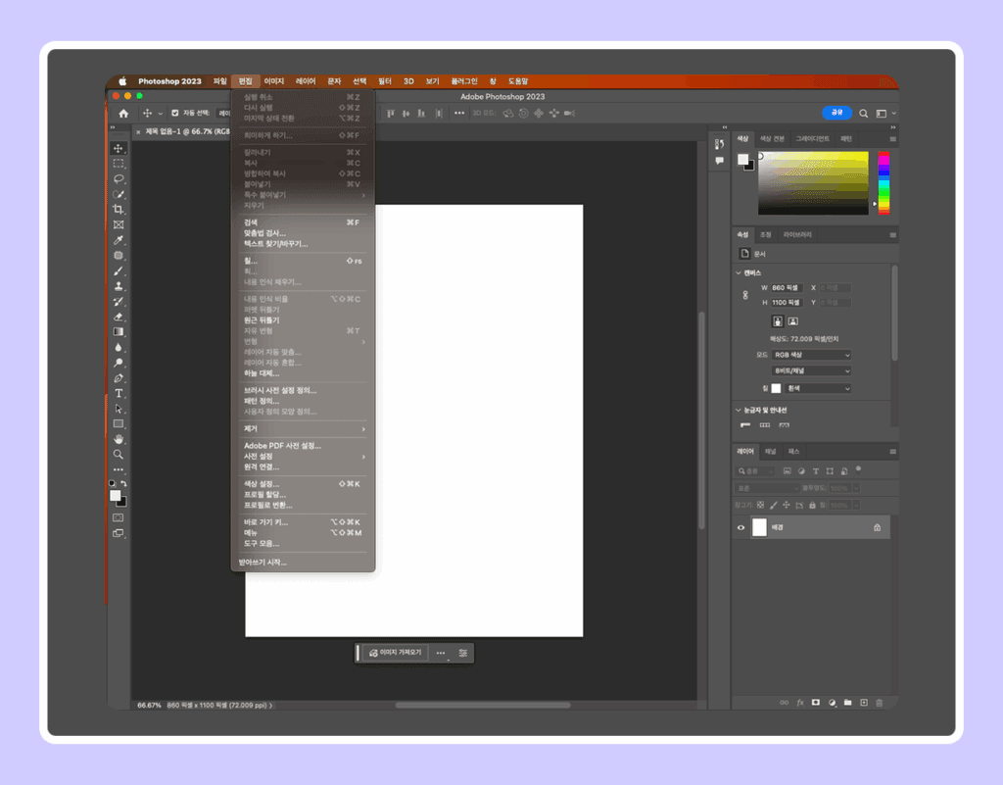The image size is (1003, 785).
Task: Click the rainbow hue slider strip
Action: point(884,183)
